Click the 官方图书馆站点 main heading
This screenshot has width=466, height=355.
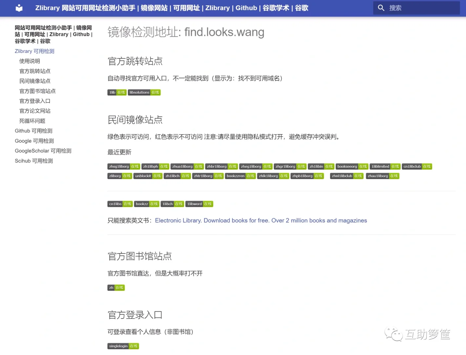pos(140,256)
